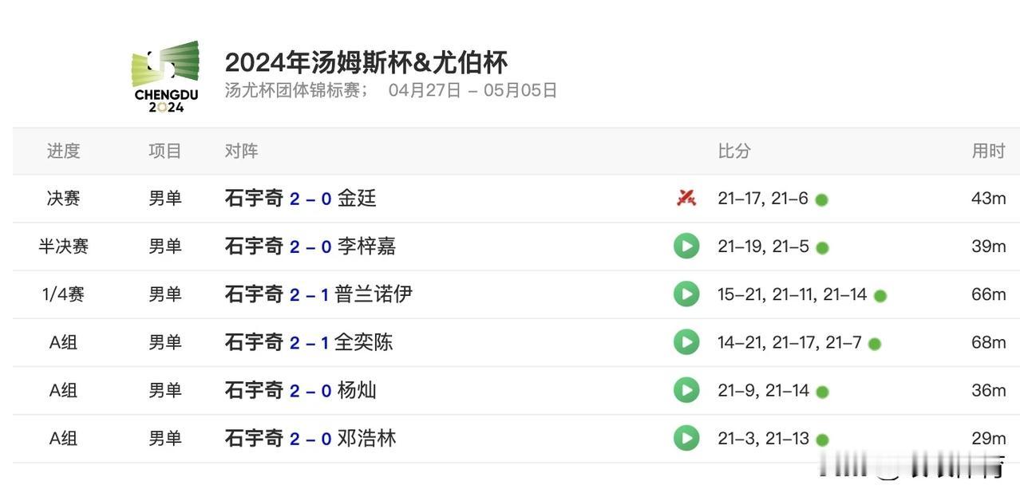Click green dot after 14-21, 21-17, 21-7
Screen dimensions: 1020x493
coord(874,344)
